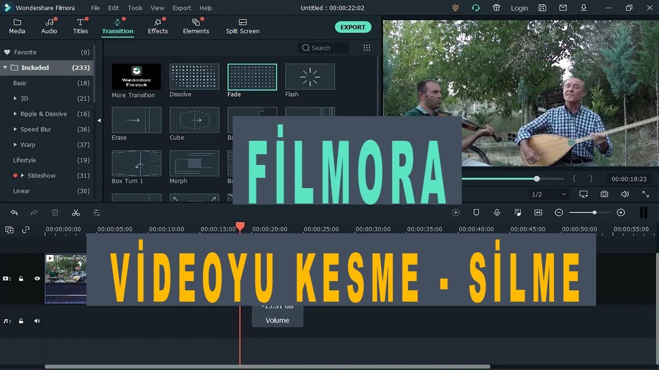This screenshot has width=659, height=370.
Task: Open the Help menu
Action: tap(205, 8)
